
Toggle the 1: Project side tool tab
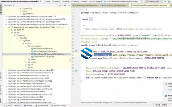(x=1, y=9)
